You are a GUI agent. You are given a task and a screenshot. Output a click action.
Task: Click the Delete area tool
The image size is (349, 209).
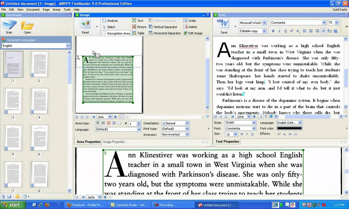pos(190,27)
